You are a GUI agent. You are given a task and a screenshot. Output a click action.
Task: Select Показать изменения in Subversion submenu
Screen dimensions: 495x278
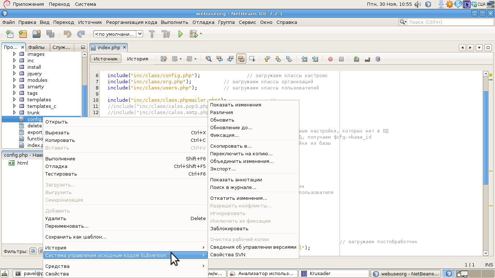click(254, 105)
